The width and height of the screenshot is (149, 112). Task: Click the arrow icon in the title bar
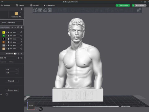tap(2, 2)
